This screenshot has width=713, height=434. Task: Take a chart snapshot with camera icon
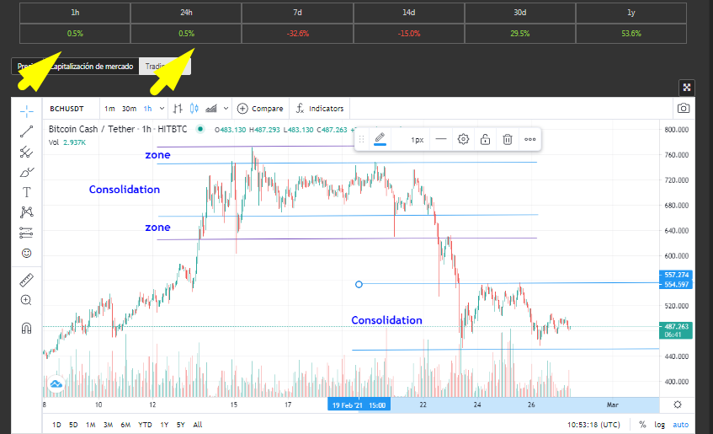tap(683, 109)
